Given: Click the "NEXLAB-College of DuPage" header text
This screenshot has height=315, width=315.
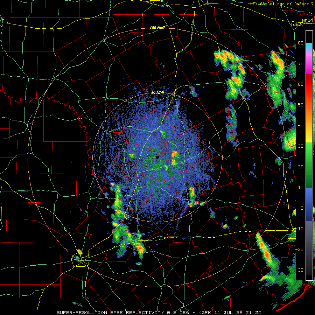Looking at the screenshot, I should click(x=279, y=4).
